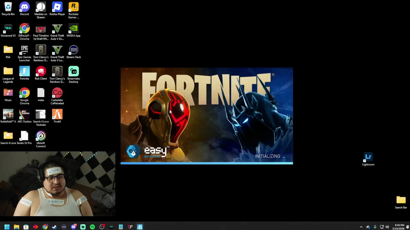Select the Search Bar folder icon
The width and height of the screenshot is (410, 230).
tap(401, 202)
